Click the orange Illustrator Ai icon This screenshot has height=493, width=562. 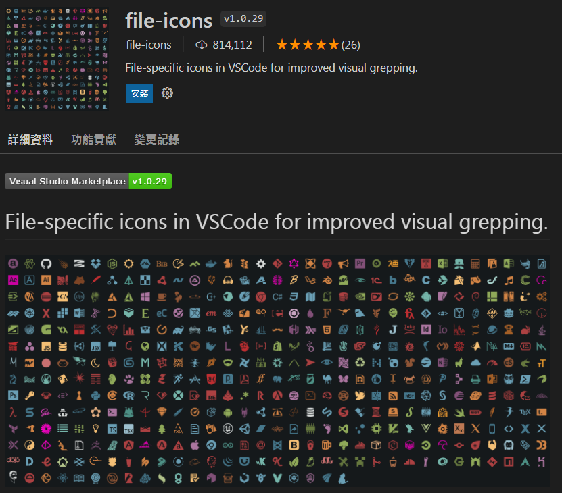click(x=46, y=280)
